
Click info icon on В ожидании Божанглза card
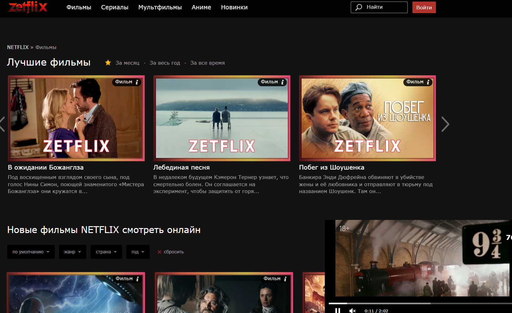pos(137,82)
